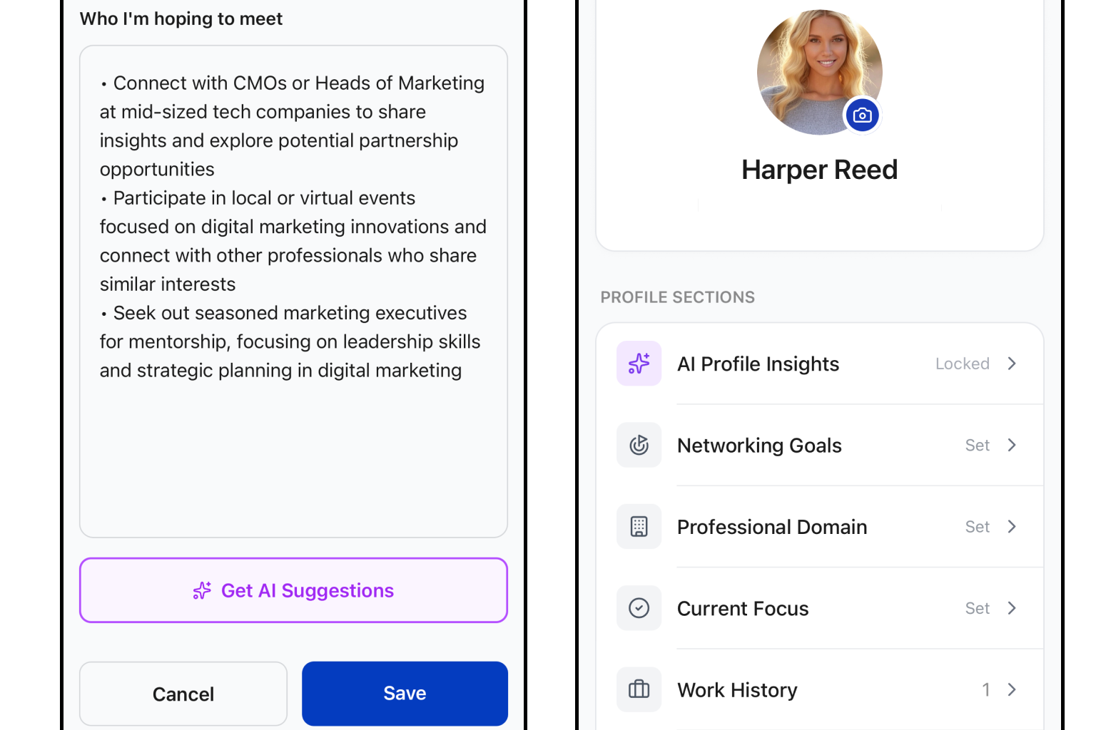
Task: Expand Current Focus chevron arrow
Action: click(1011, 608)
